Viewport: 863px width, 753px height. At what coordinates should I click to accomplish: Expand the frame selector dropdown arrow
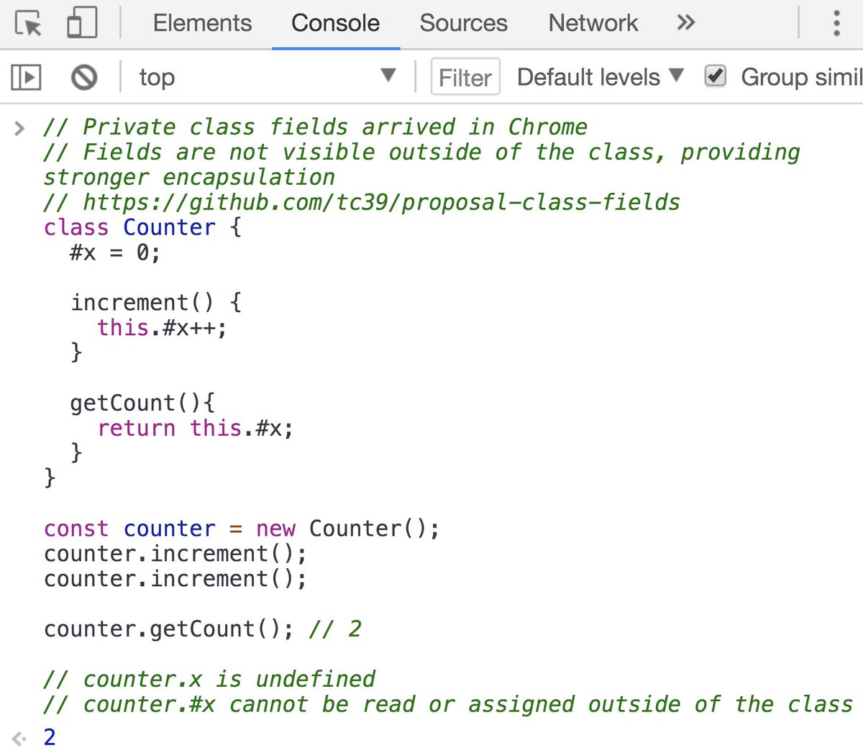tap(387, 76)
